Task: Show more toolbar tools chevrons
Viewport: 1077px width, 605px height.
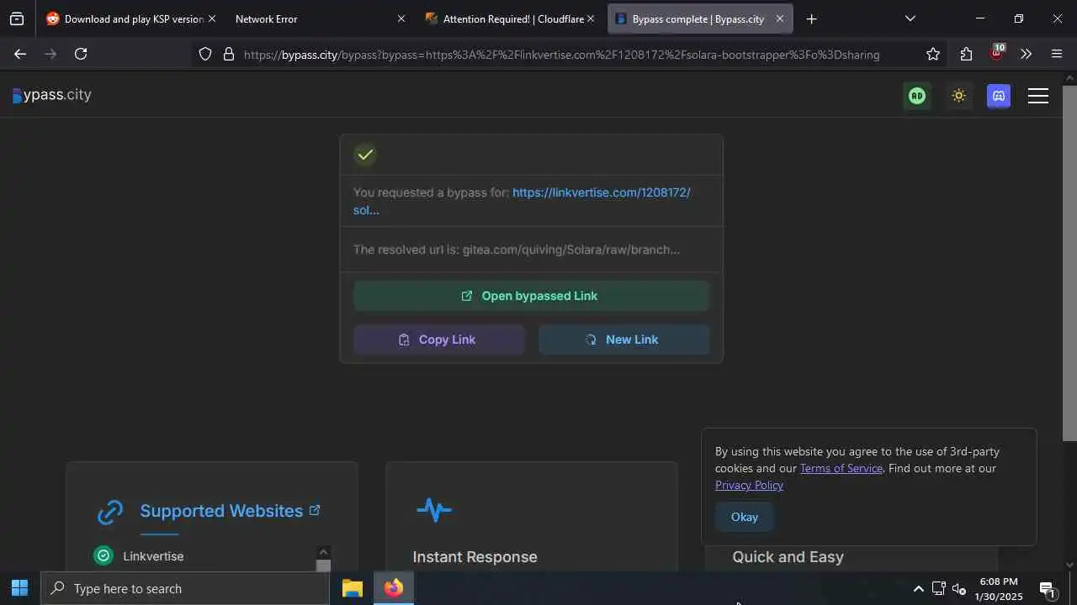Action: click(1026, 54)
